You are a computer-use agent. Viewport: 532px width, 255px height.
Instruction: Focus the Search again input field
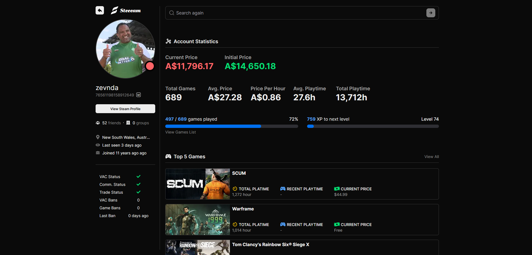click(302, 13)
